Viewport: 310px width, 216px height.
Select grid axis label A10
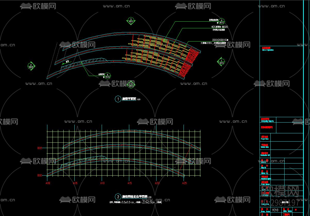tap(102, 183)
